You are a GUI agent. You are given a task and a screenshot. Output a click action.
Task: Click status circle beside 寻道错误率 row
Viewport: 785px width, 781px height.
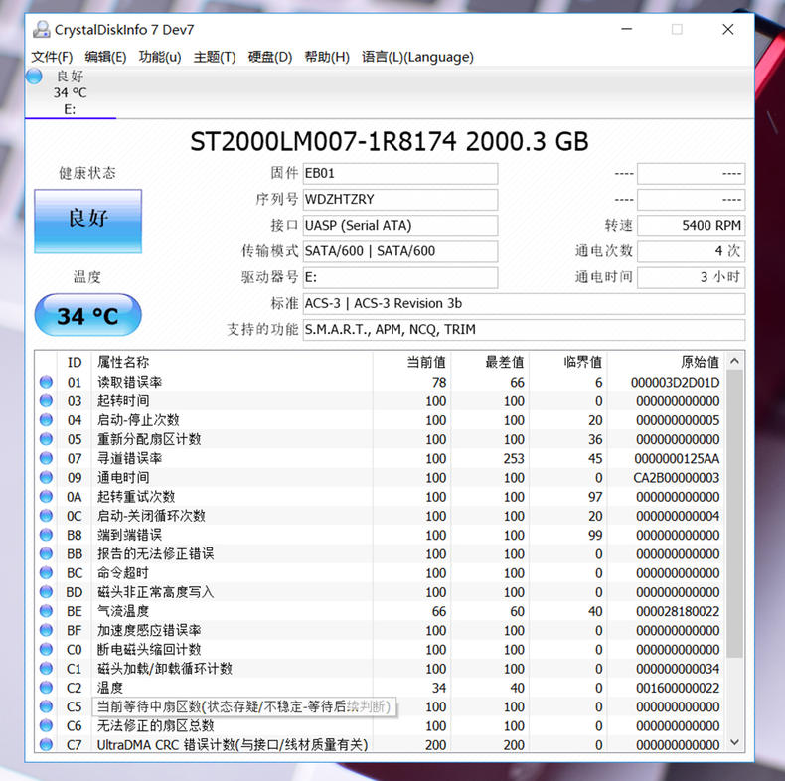click(46, 459)
